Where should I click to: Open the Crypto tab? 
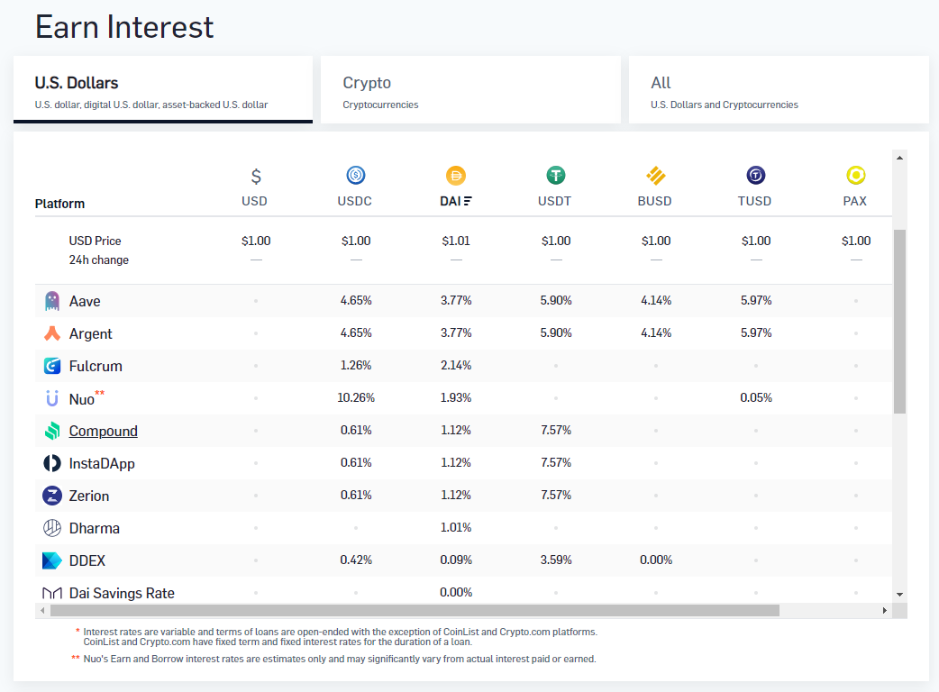click(470, 90)
